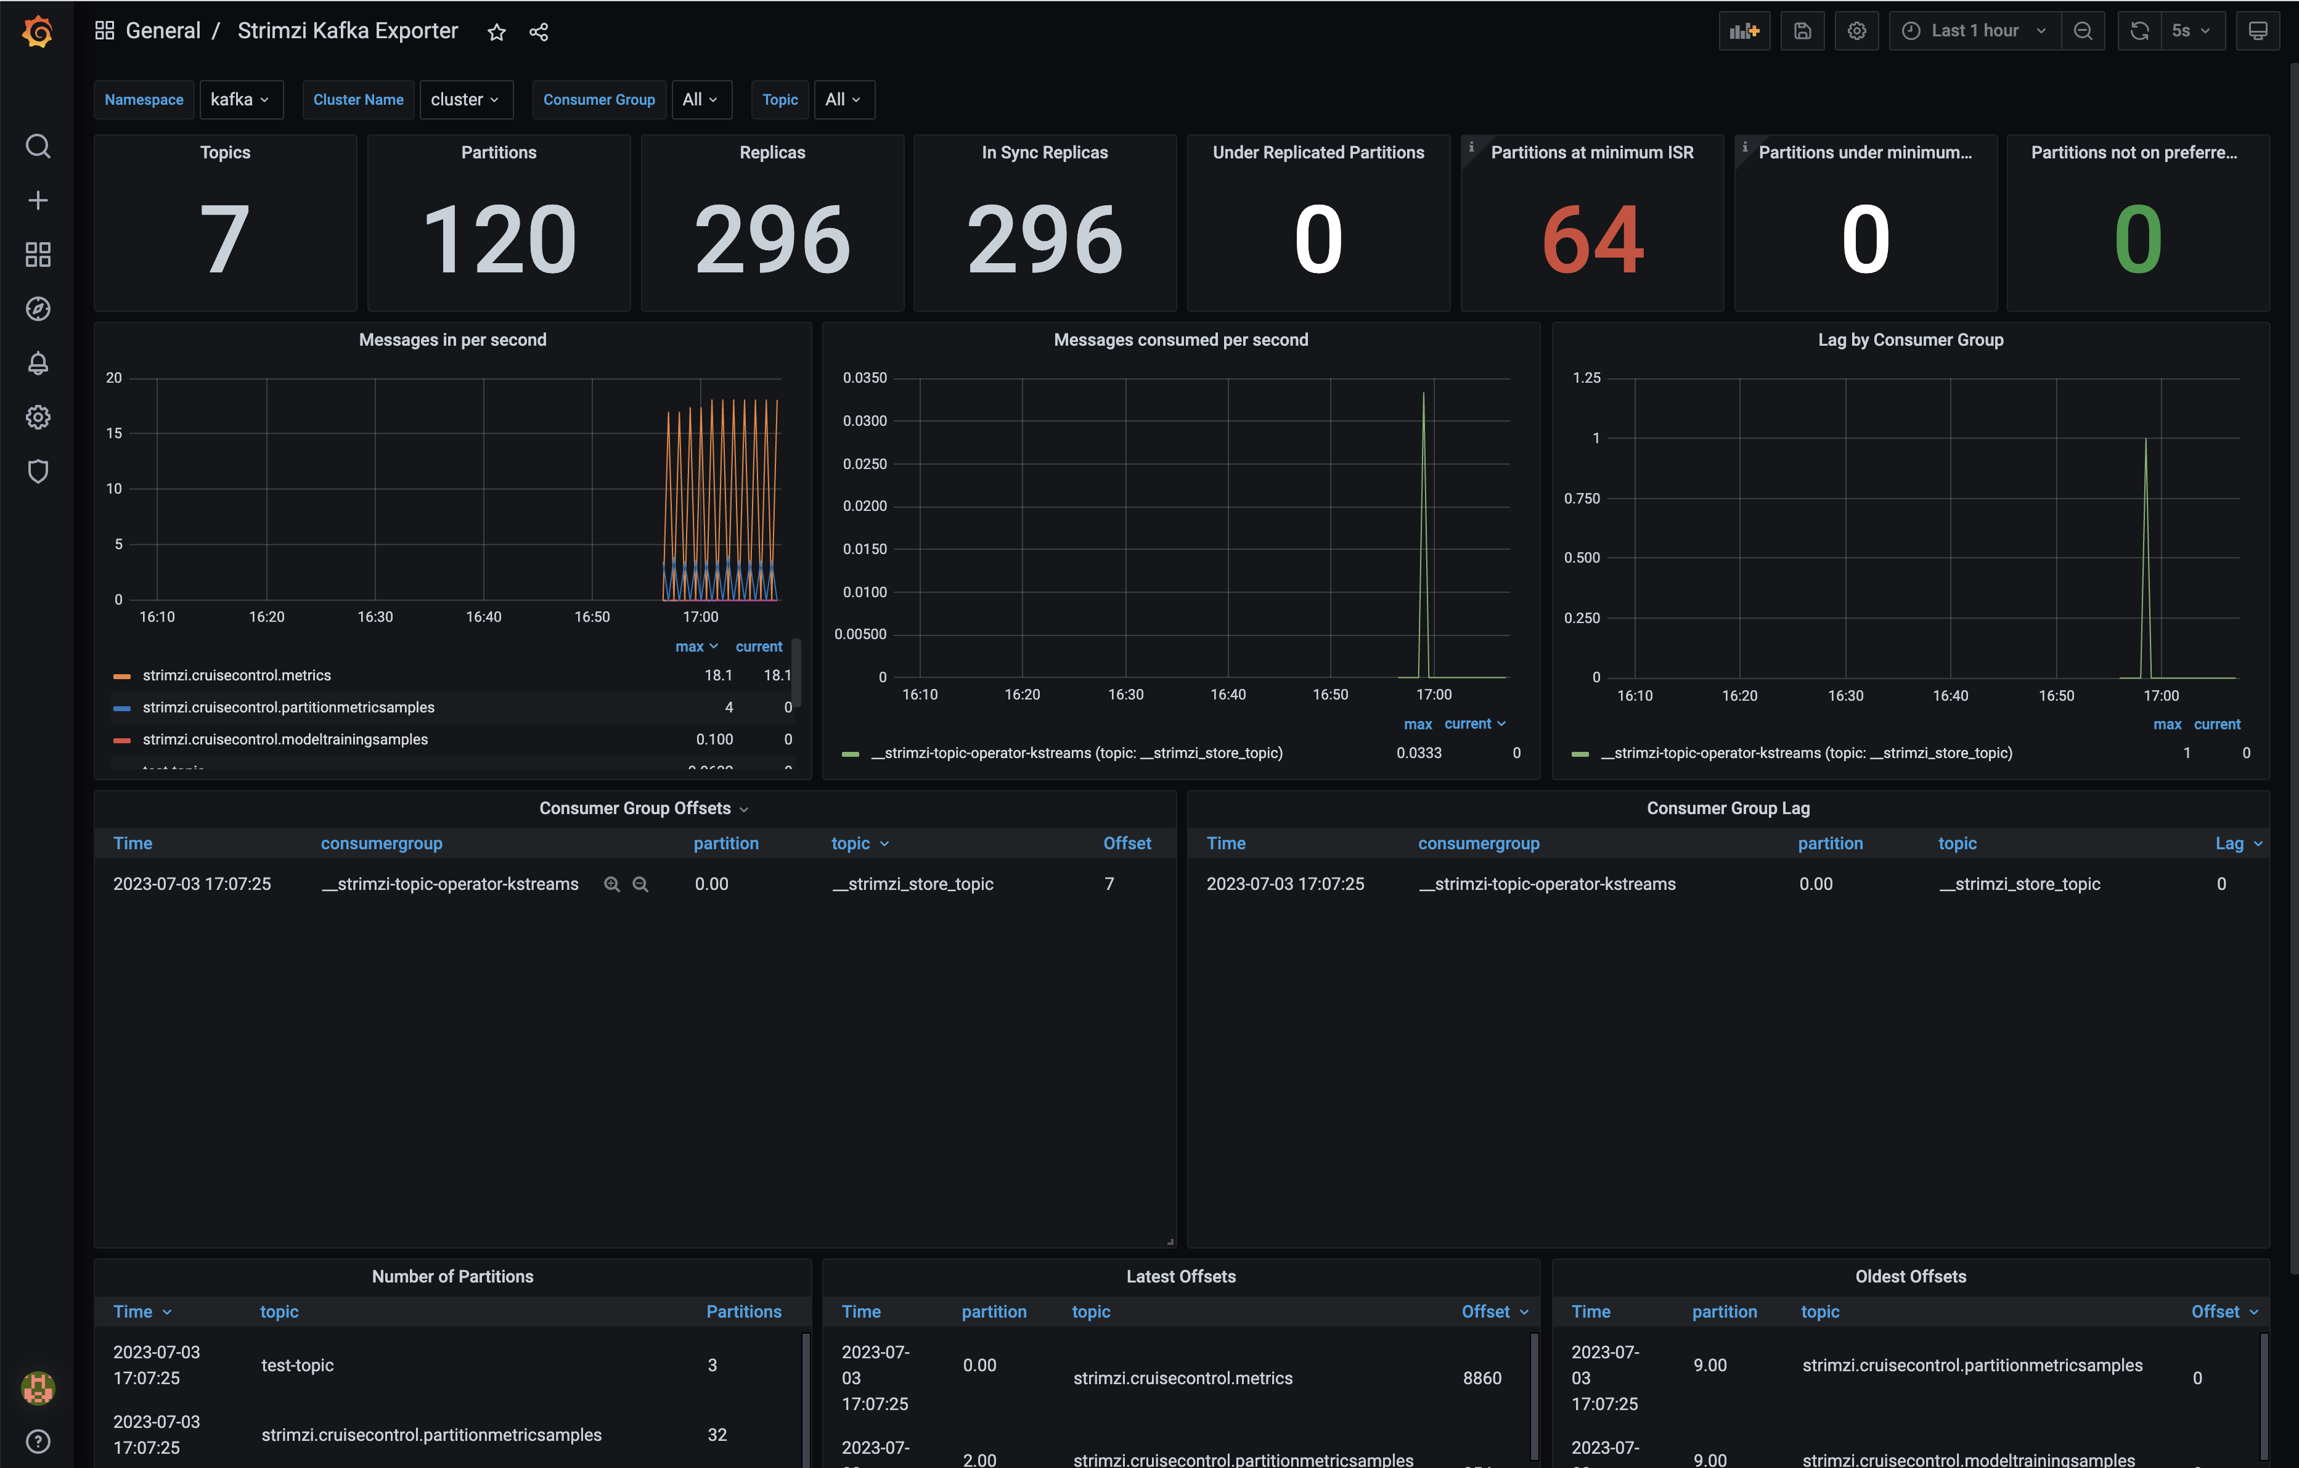Click the page vertical scrollbar
Image resolution: width=2299 pixels, height=1468 pixels.
tap(2293, 668)
